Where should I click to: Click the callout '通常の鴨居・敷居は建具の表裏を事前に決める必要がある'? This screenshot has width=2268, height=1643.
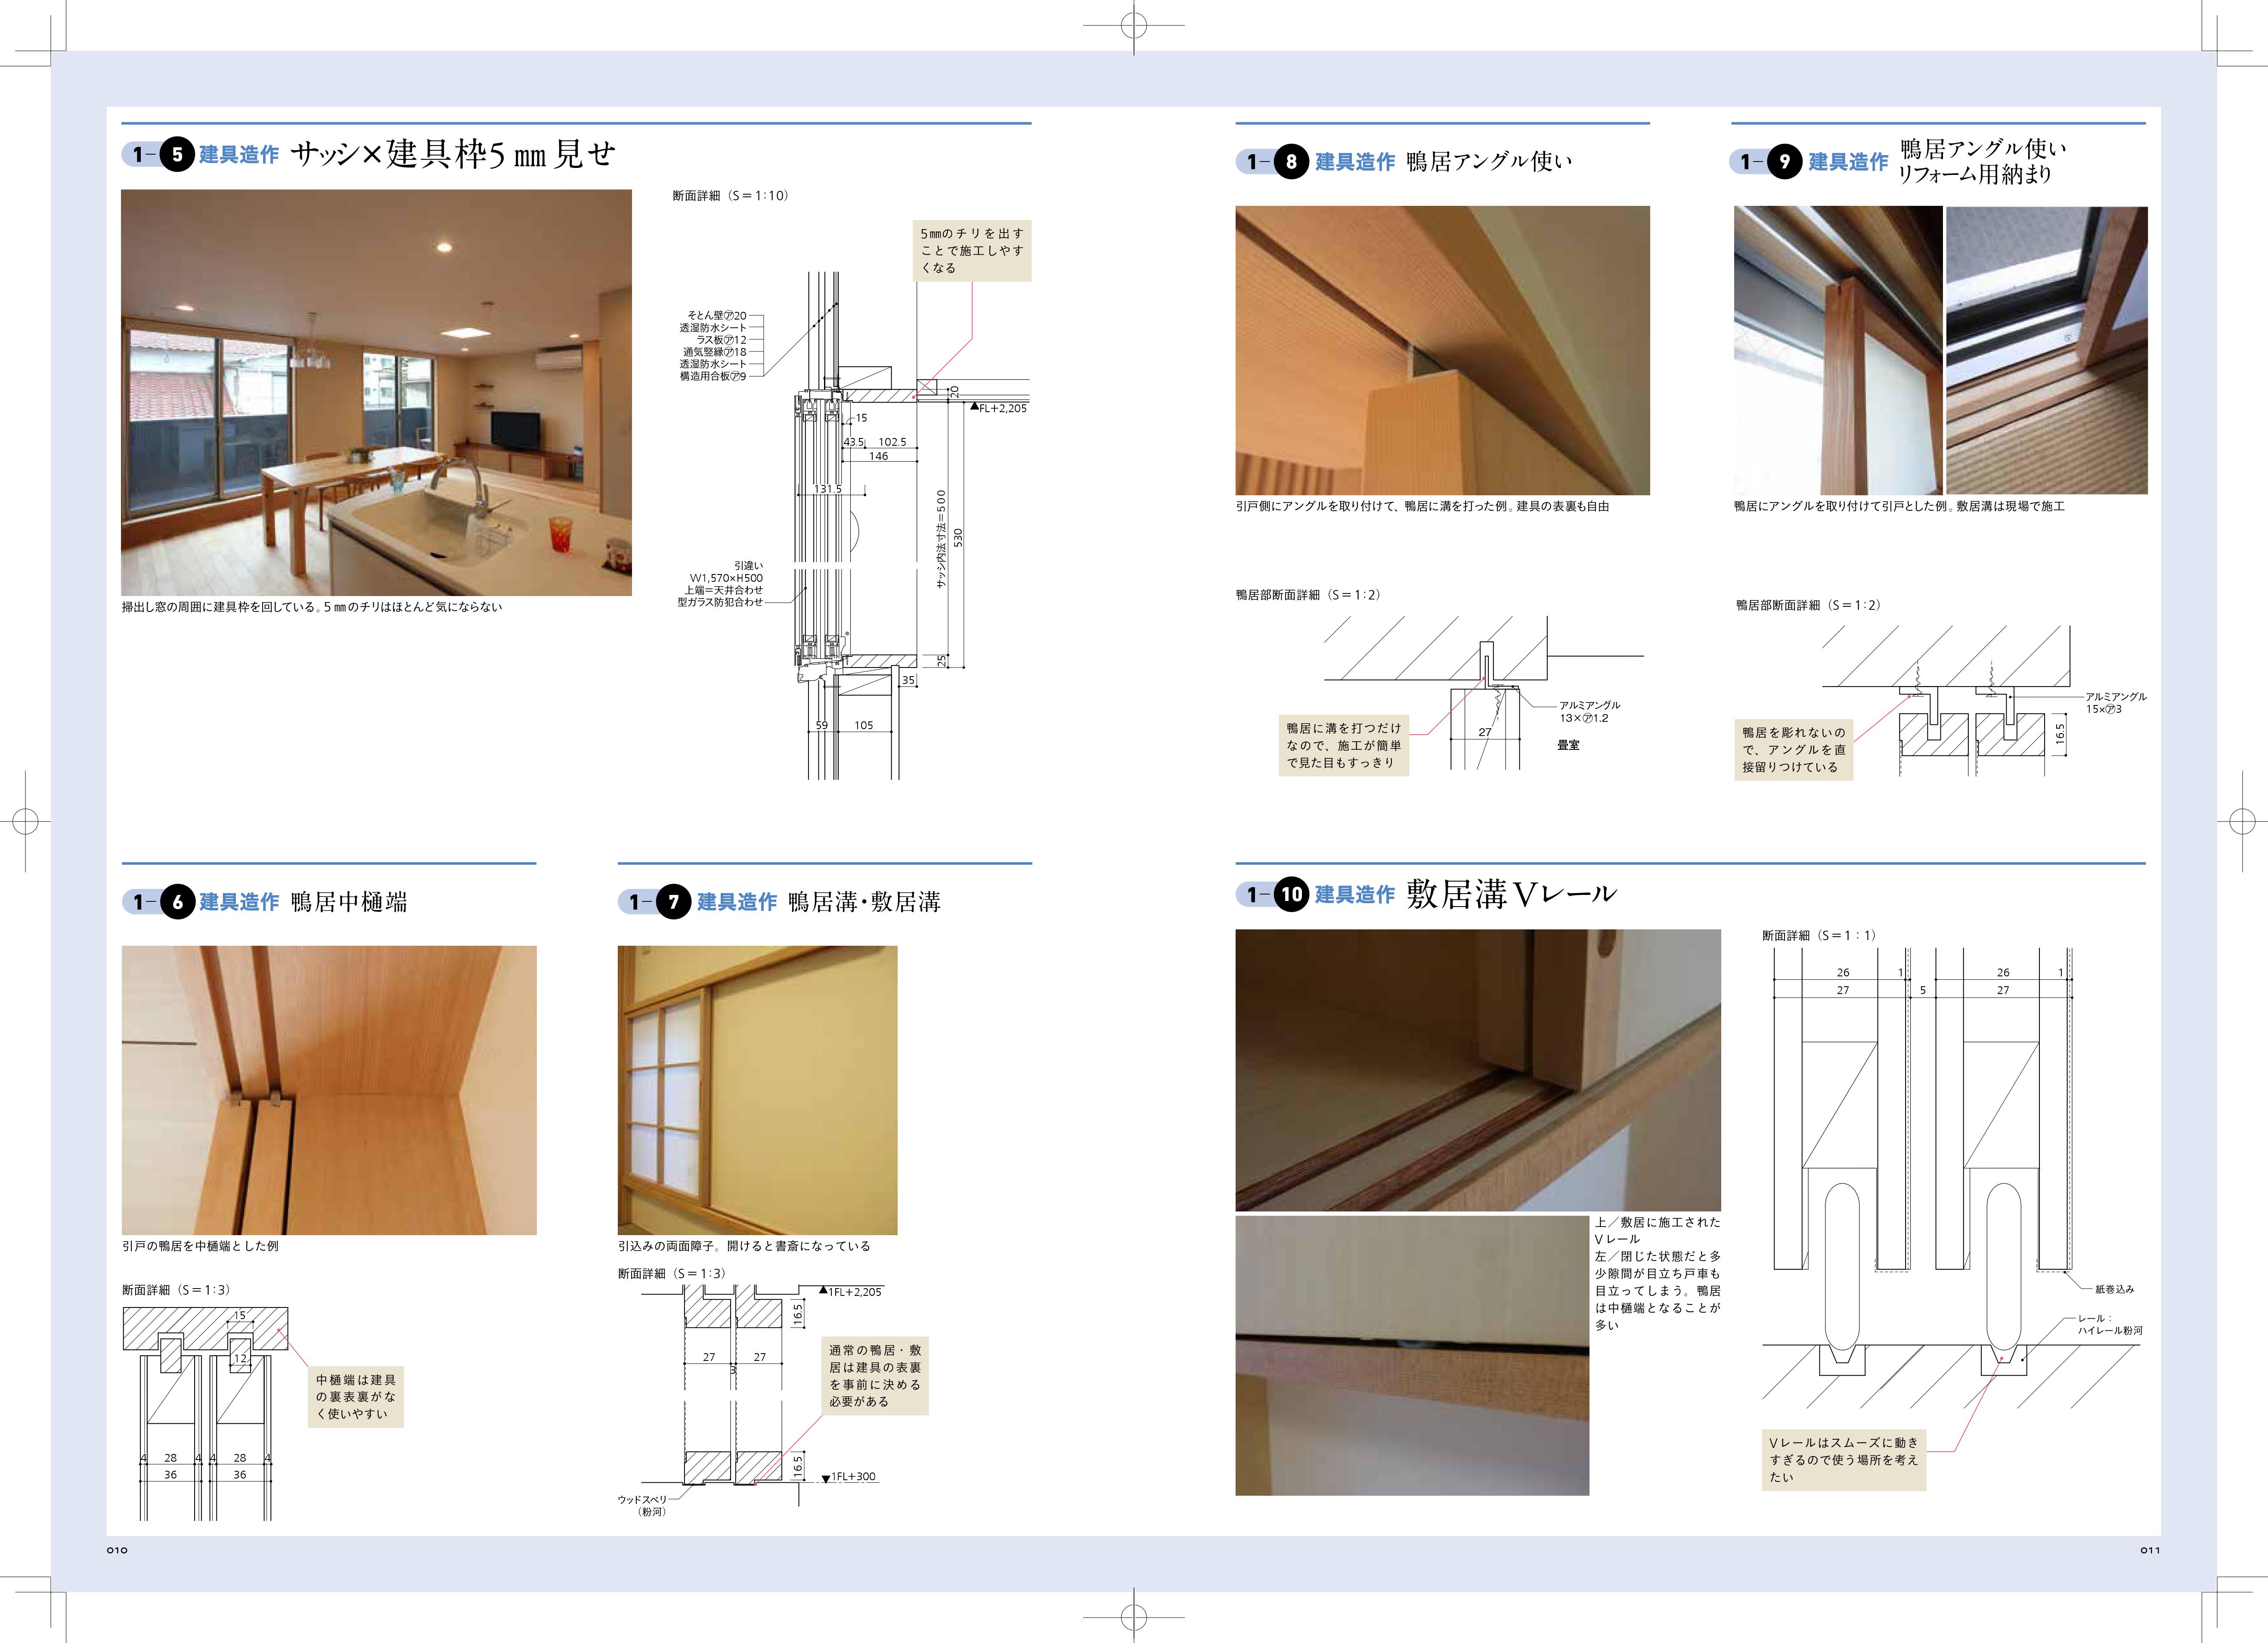click(x=875, y=1376)
